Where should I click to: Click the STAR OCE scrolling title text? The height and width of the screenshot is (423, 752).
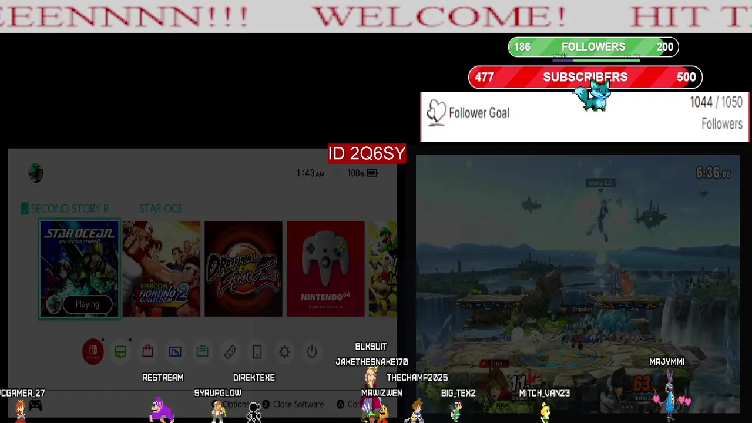pos(160,209)
